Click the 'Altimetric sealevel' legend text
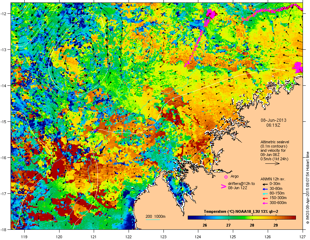Image resolution: width=310 pixels, height=240 pixels. [275, 142]
